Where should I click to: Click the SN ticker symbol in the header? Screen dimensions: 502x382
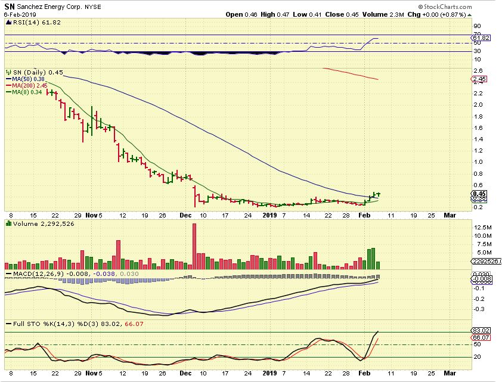(x=10, y=7)
